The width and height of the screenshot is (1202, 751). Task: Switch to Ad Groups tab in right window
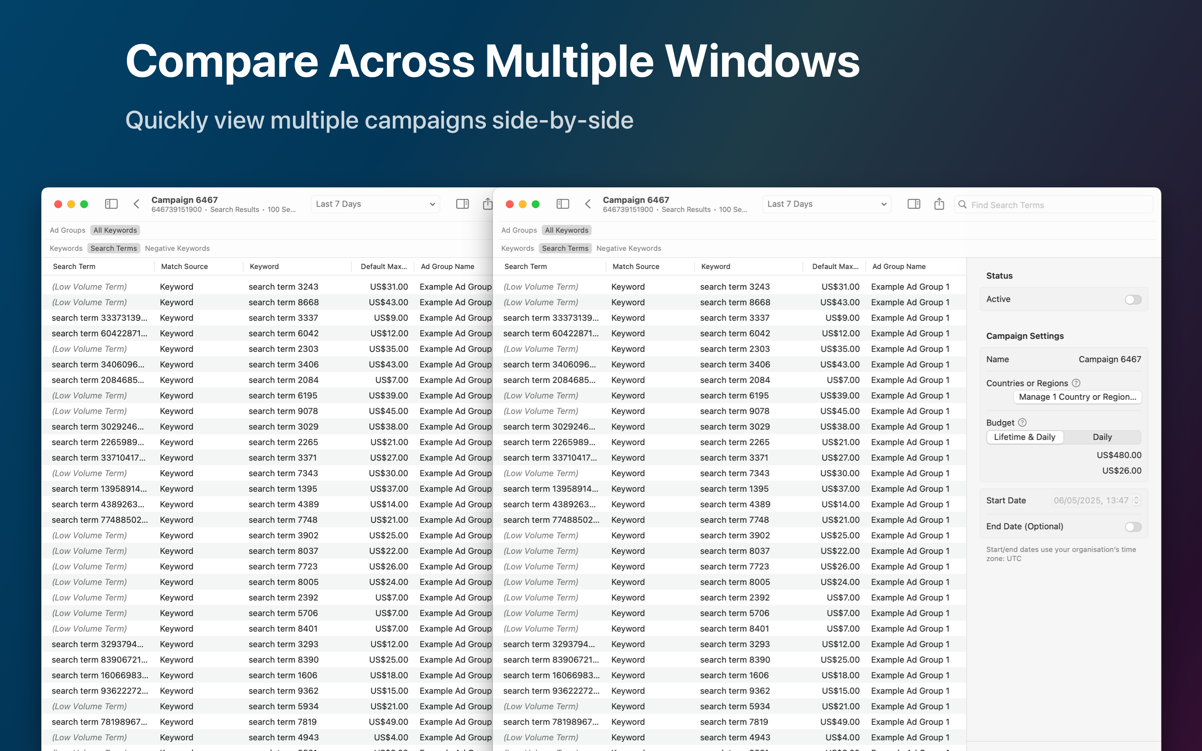519,230
